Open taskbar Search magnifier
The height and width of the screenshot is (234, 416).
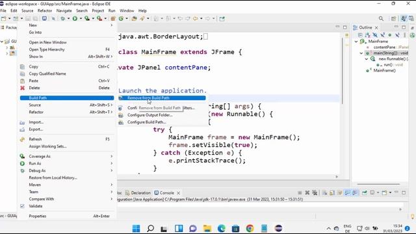pyautogui.click(x=150, y=228)
